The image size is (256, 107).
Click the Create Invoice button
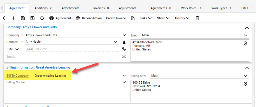tap(116, 18)
